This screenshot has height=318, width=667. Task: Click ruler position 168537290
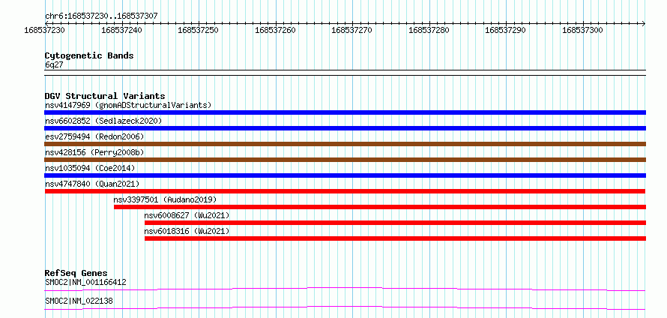tap(505, 30)
